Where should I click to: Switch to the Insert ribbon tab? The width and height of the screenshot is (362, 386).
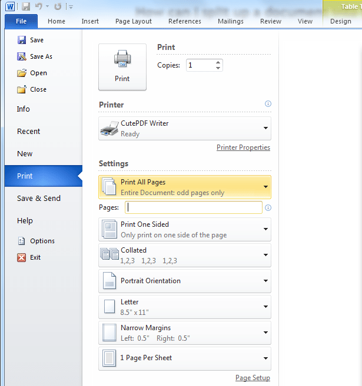(90, 21)
